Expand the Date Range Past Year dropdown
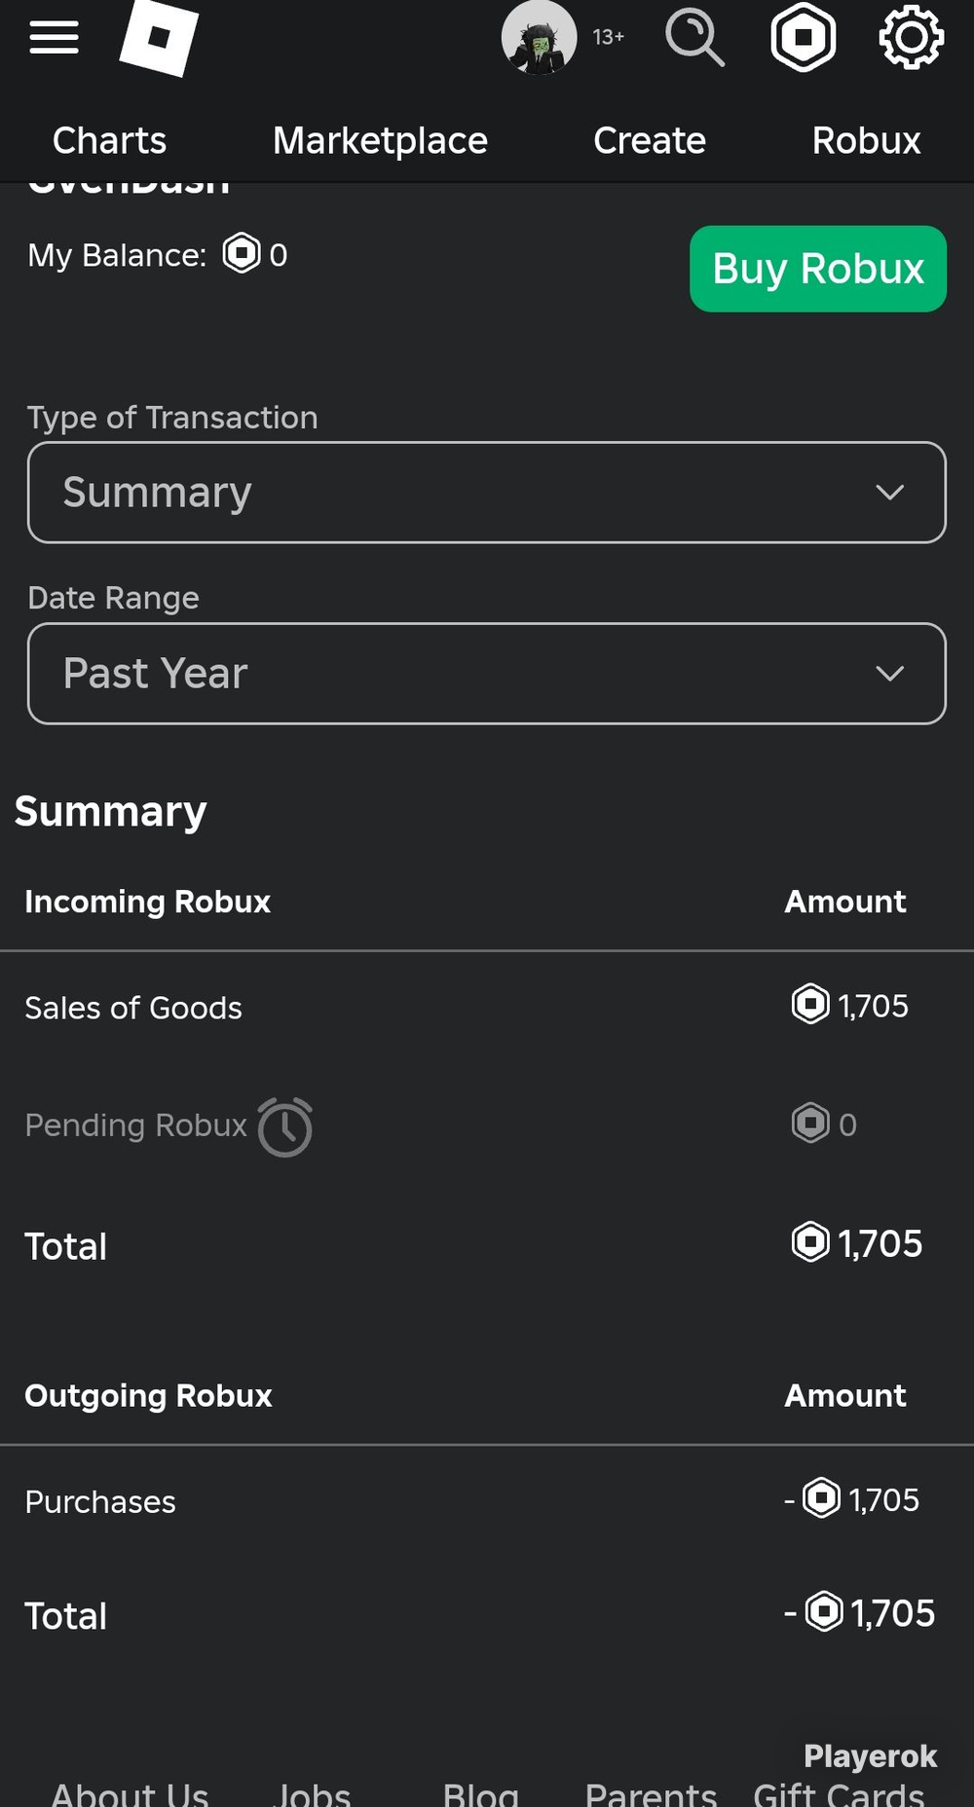974x1807 pixels. (487, 674)
